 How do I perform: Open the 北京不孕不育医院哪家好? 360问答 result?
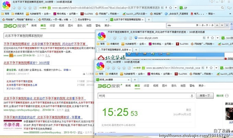coord(27,63)
